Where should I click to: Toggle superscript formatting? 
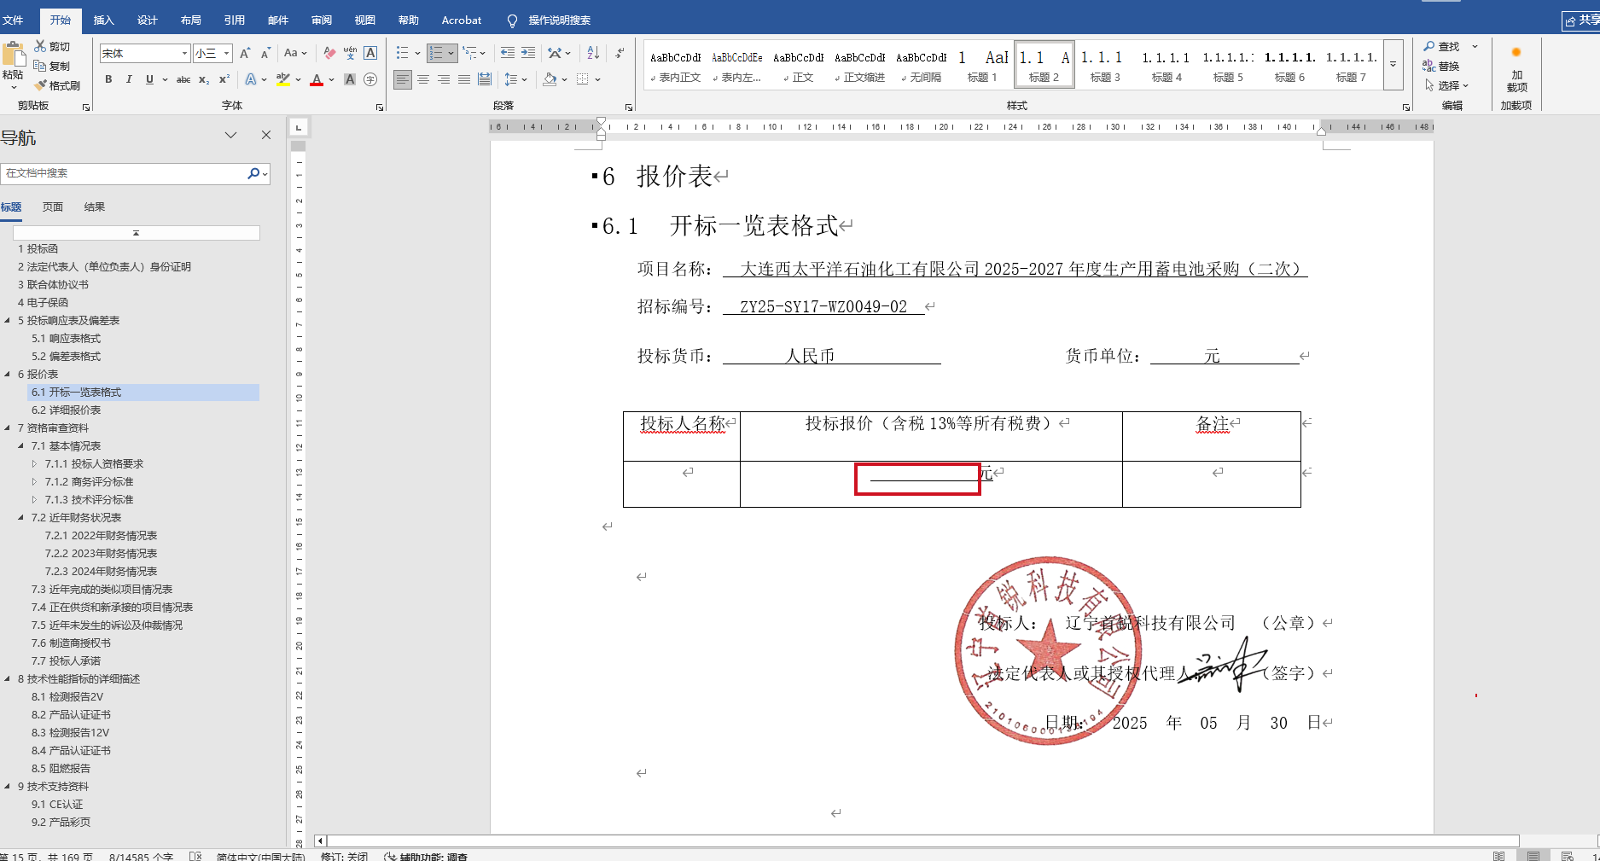tap(224, 79)
